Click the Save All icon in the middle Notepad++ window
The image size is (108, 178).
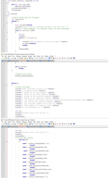point(9,58)
